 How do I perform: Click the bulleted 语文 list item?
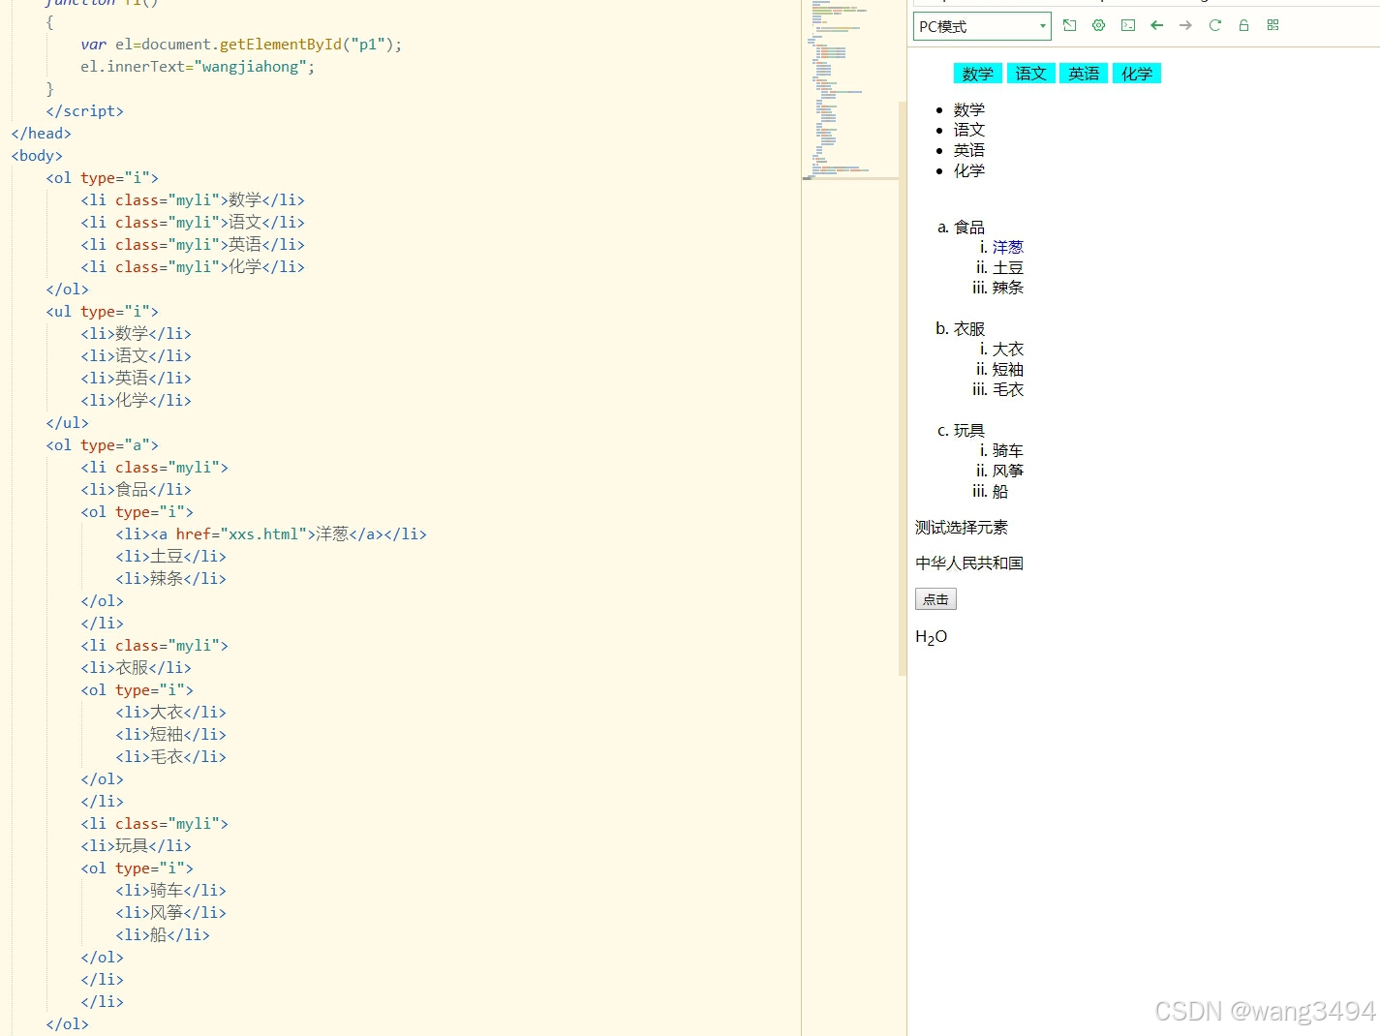point(969,130)
